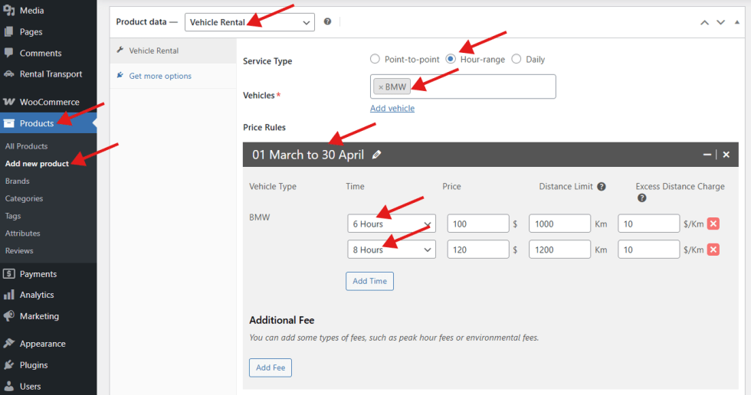Click the help icon next to Product data
The height and width of the screenshot is (395, 751).
point(327,22)
